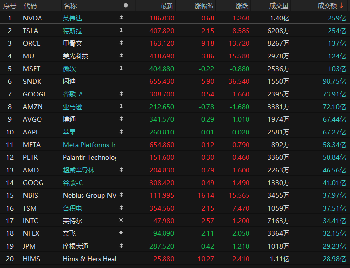Sort by the 最新 column header

(x=167, y=6)
